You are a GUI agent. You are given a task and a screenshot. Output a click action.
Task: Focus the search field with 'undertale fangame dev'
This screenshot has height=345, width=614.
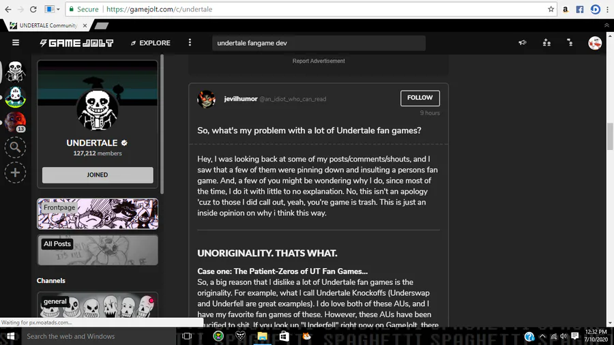click(x=319, y=43)
